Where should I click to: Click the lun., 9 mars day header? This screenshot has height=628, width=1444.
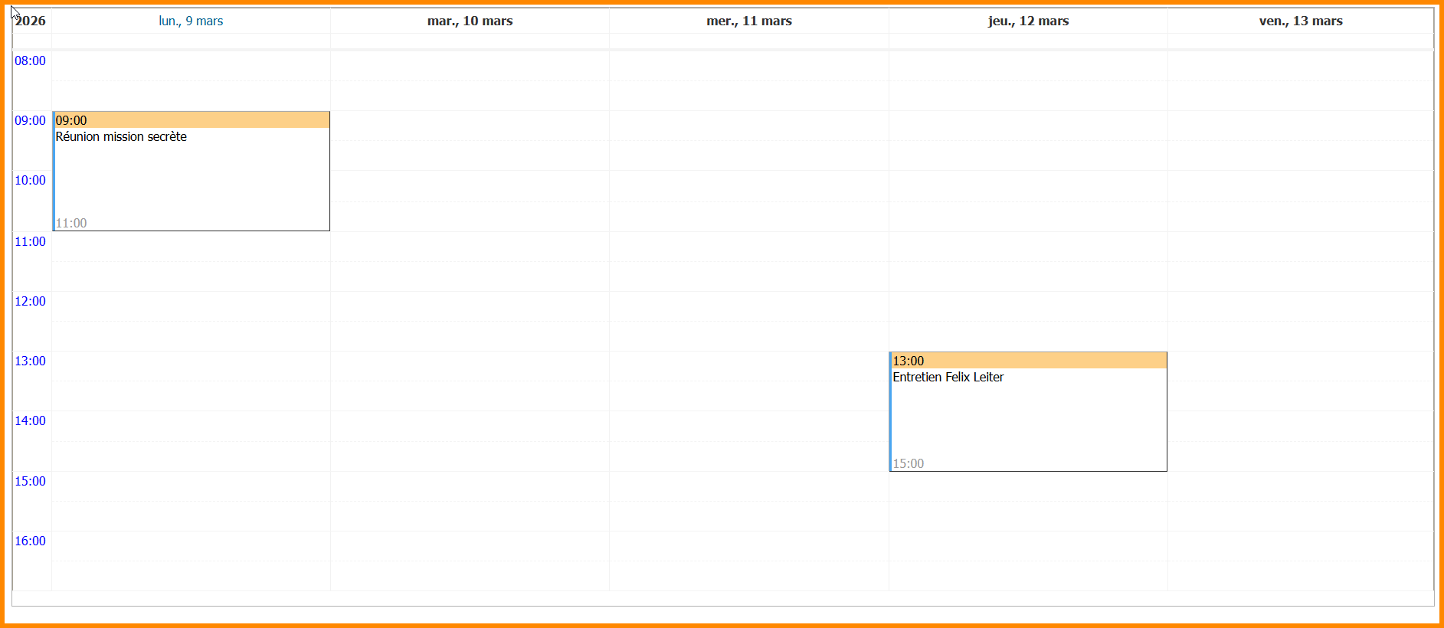pyautogui.click(x=191, y=21)
